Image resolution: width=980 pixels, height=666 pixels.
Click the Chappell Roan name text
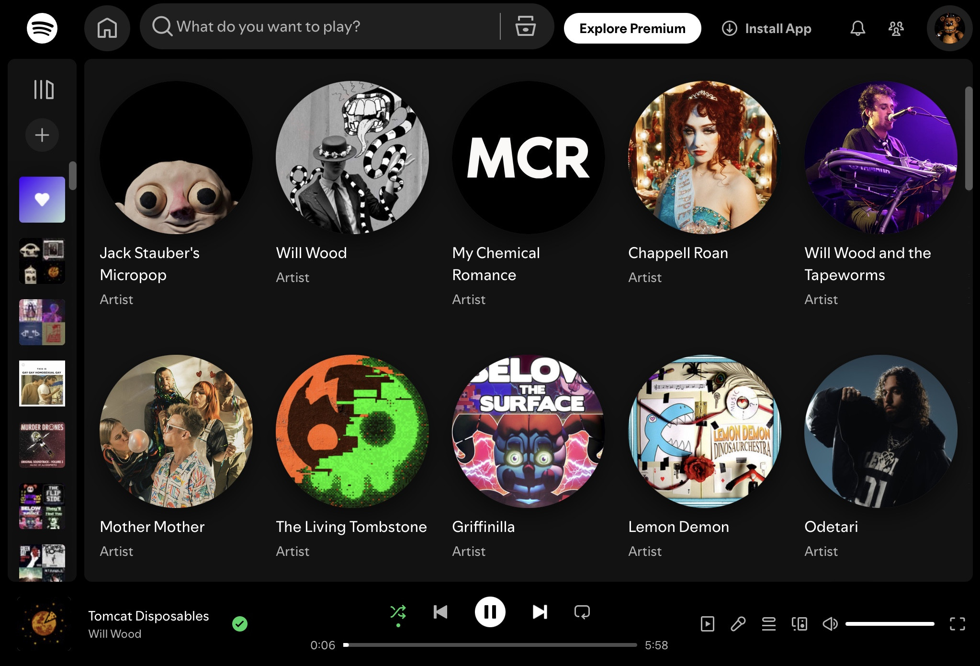point(678,253)
